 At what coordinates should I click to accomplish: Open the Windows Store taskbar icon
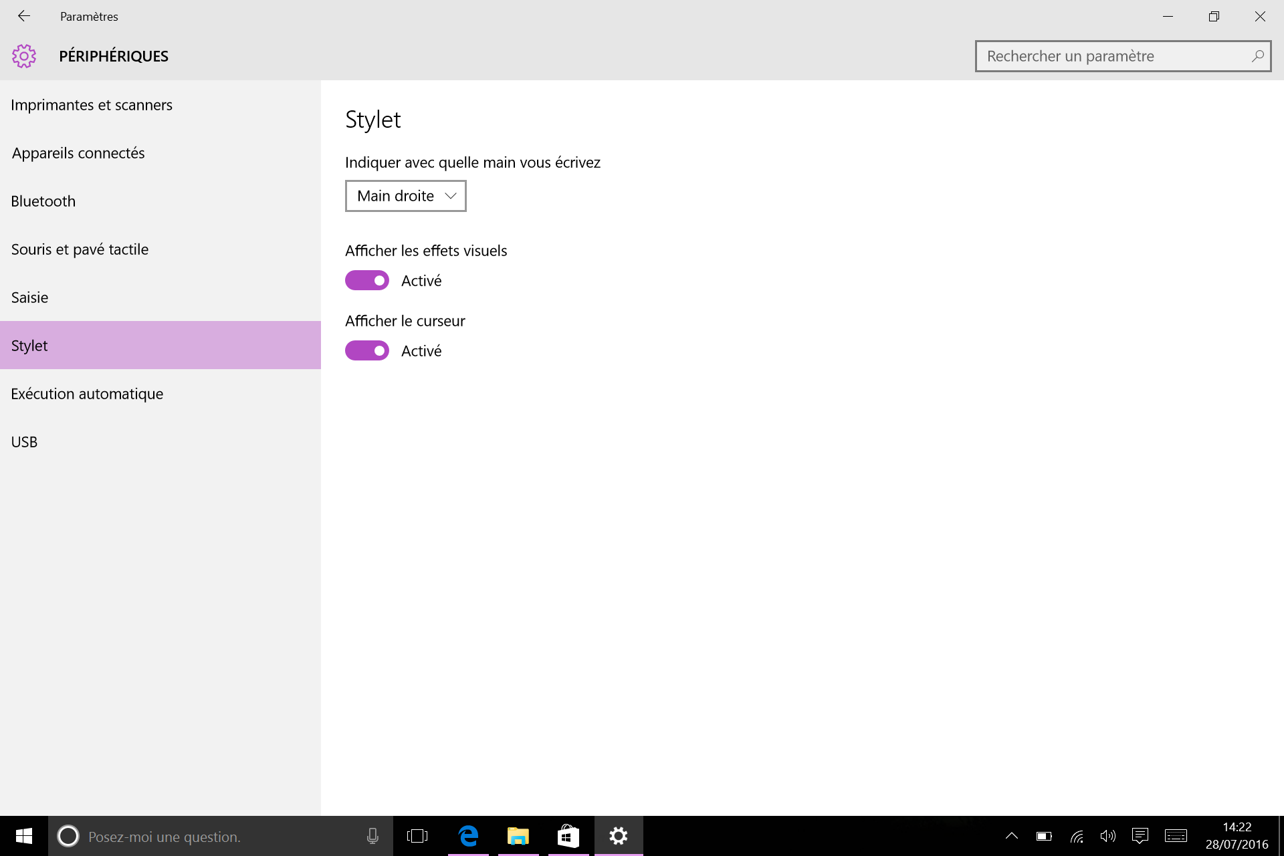tap(568, 836)
